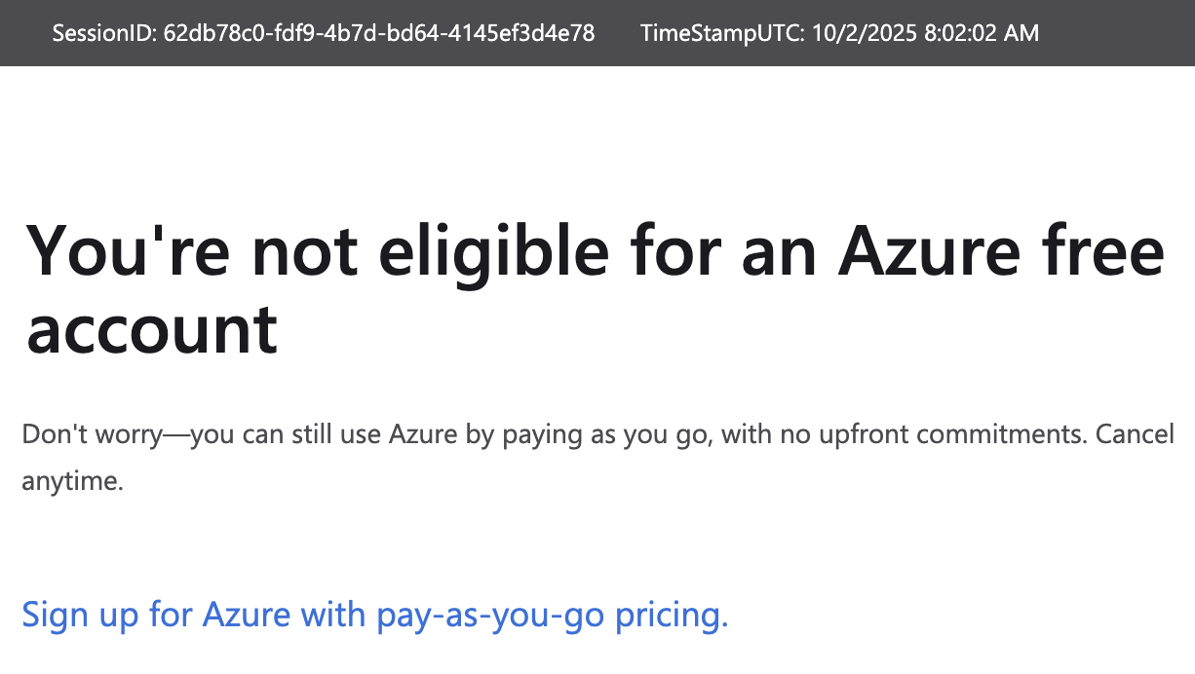The image size is (1195, 674).
Task: Click the word "free" in the heading
Action: (1108, 251)
